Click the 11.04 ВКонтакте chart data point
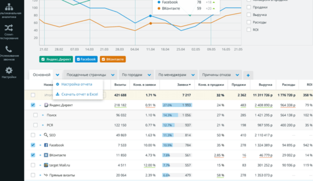 click(x=150, y=23)
